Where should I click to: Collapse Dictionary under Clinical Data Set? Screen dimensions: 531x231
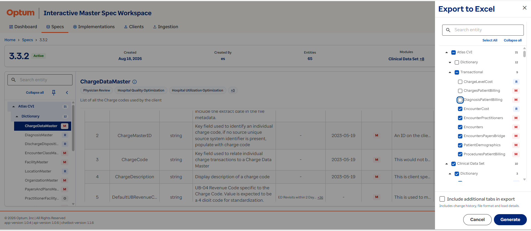[x=450, y=174]
